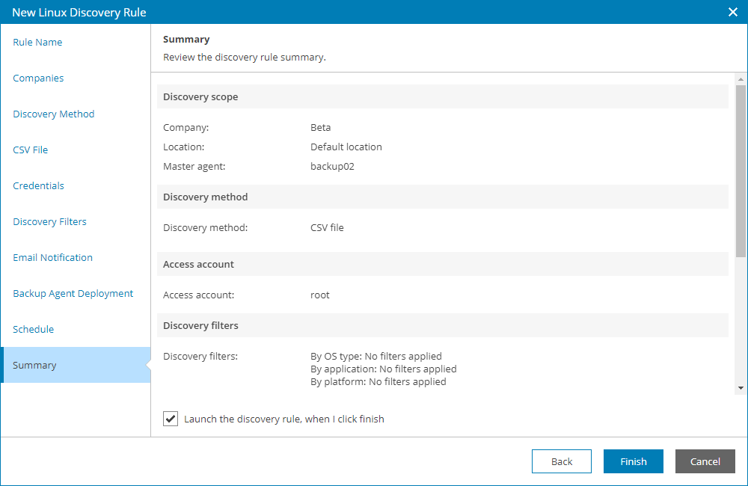The image size is (748, 486).
Task: Close the New Linux Discovery Rule dialog
Action: (x=733, y=12)
